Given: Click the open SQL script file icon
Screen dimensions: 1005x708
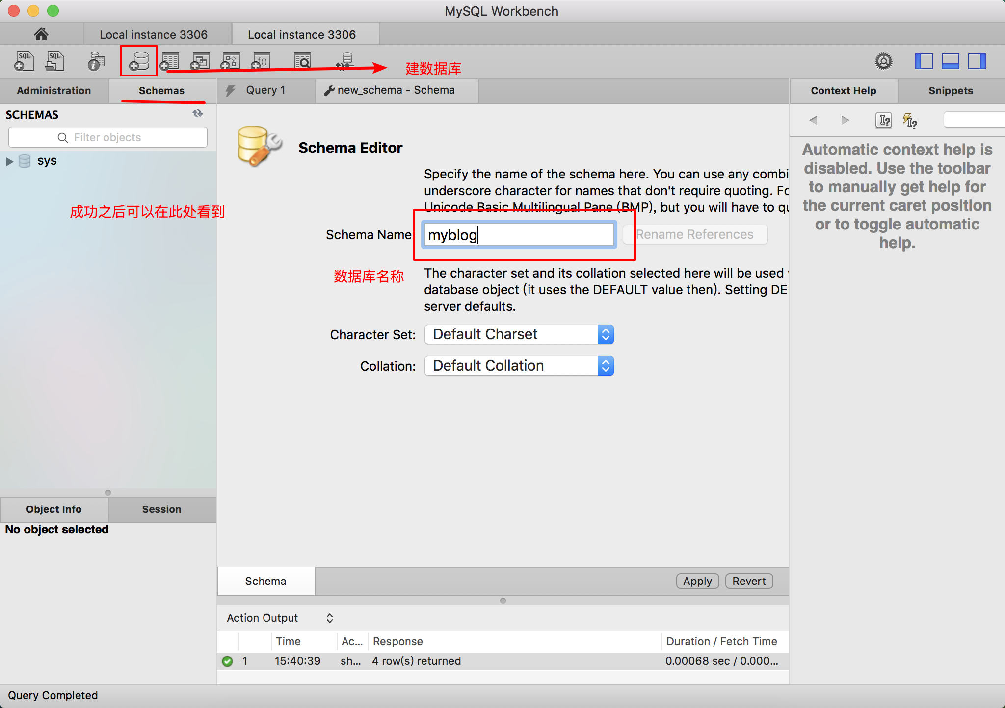Looking at the screenshot, I should (55, 61).
